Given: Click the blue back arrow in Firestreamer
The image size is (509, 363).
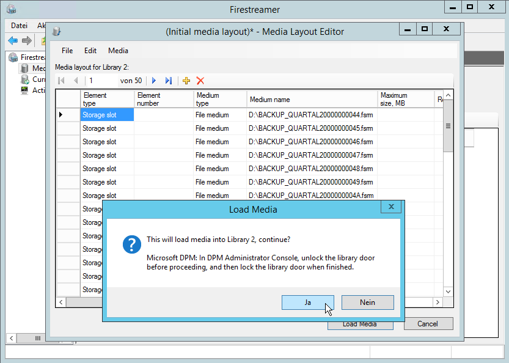Looking at the screenshot, I should [13, 40].
